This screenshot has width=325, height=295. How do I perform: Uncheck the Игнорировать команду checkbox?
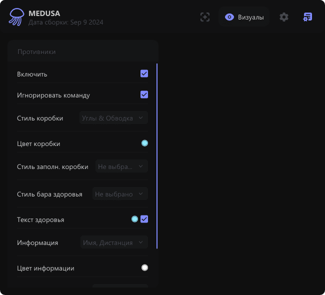point(144,94)
